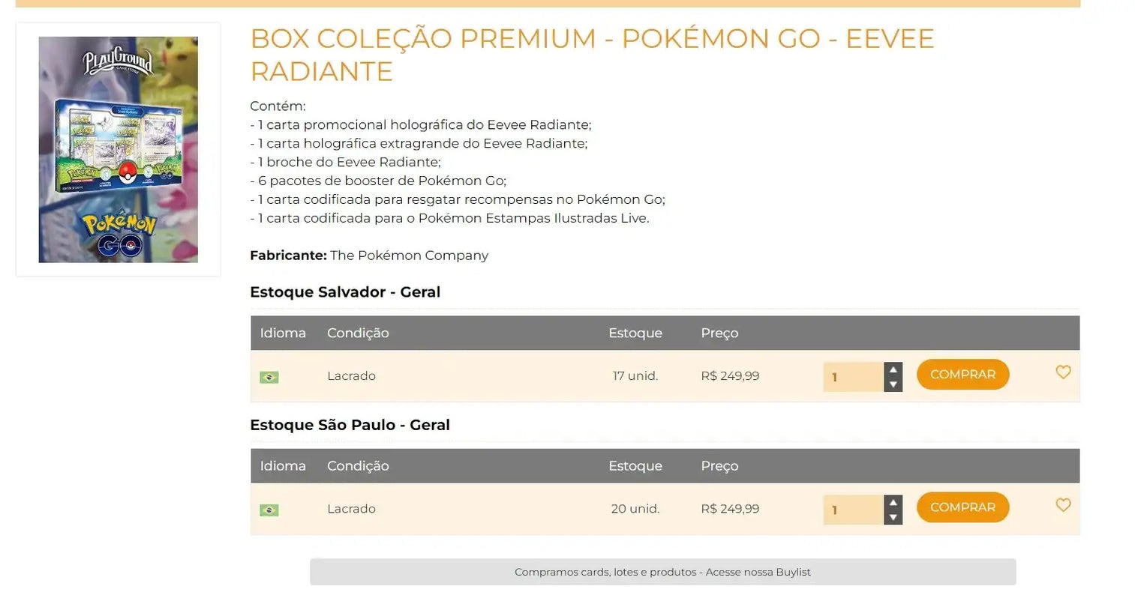Click the Idioma column header in Salvador table
This screenshot has width=1135, height=598.
tap(283, 333)
